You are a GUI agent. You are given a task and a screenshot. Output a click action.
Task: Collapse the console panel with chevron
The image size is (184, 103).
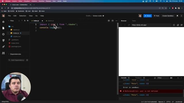181,78
